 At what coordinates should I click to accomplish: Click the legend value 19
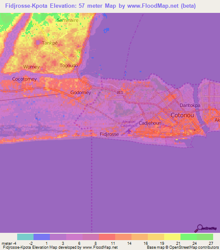pyautogui.click(x=162, y=244)
